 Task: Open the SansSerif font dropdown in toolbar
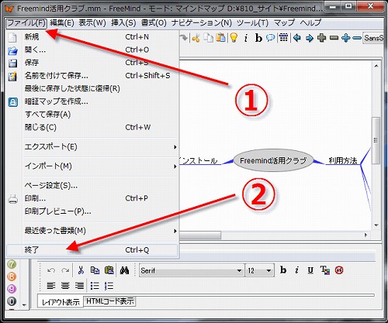point(373,38)
